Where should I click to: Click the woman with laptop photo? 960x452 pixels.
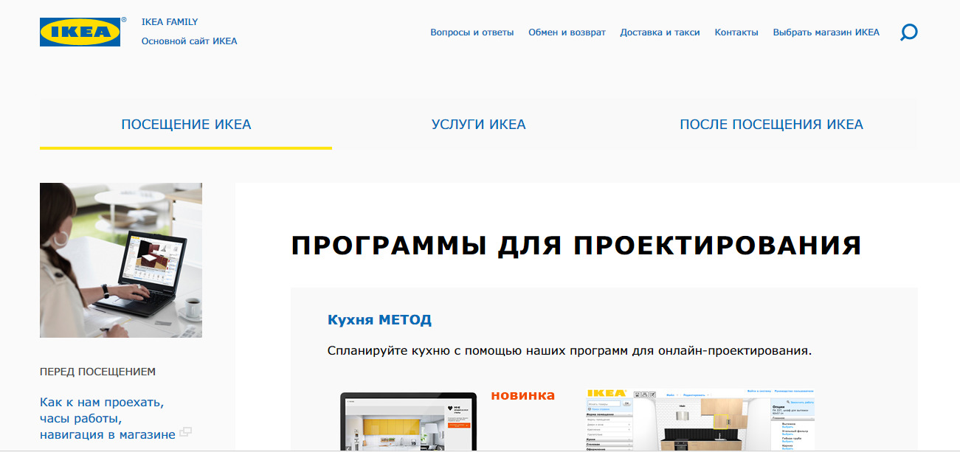[x=121, y=260]
